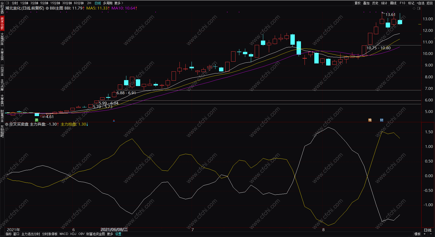Open the 大单盘口 sidebar tab
This screenshot has width=435, height=237.
tap(2, 100)
